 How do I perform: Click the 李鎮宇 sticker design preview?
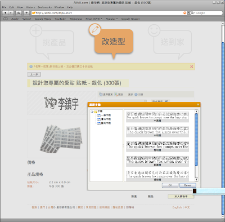tap(61, 103)
